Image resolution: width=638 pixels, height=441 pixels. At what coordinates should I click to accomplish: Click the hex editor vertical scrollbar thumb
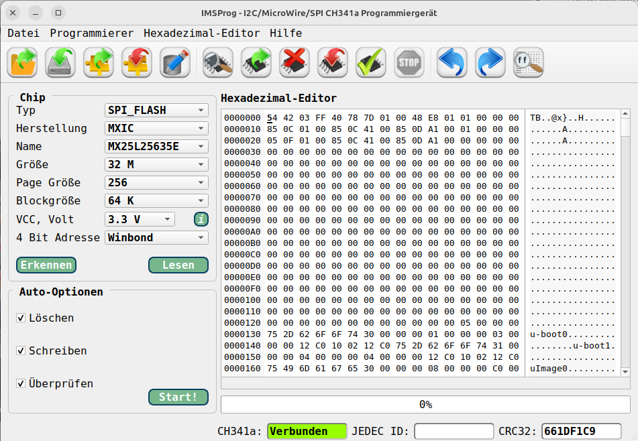coord(625,127)
